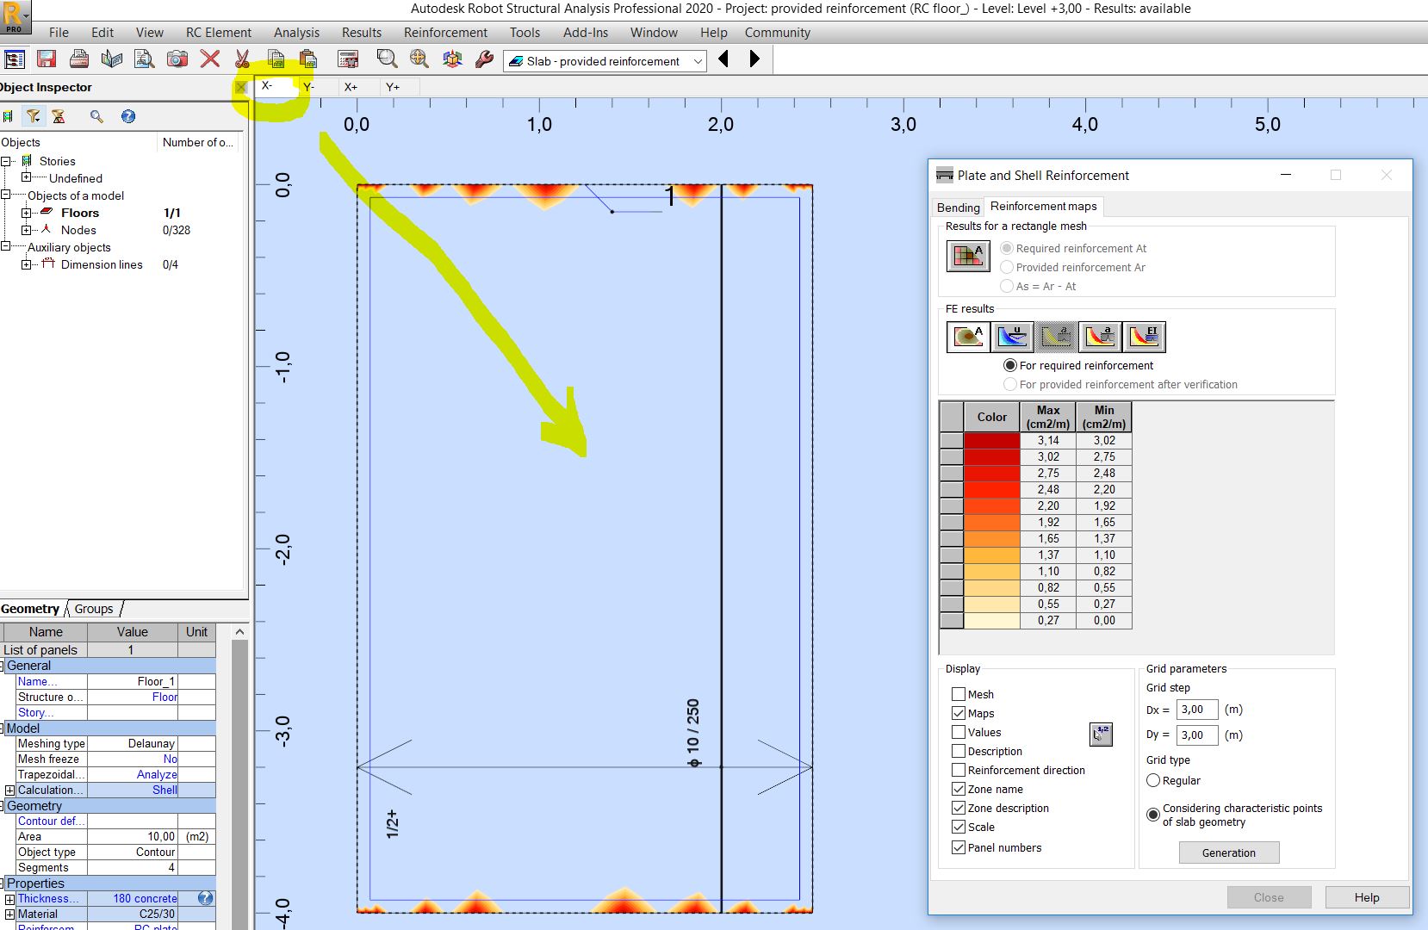The image size is (1428, 930).
Task: Open the preferences wrench icon
Action: click(483, 59)
